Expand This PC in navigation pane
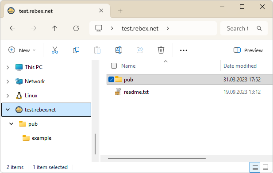Image resolution: width=273 pixels, height=173 pixels. (8, 67)
